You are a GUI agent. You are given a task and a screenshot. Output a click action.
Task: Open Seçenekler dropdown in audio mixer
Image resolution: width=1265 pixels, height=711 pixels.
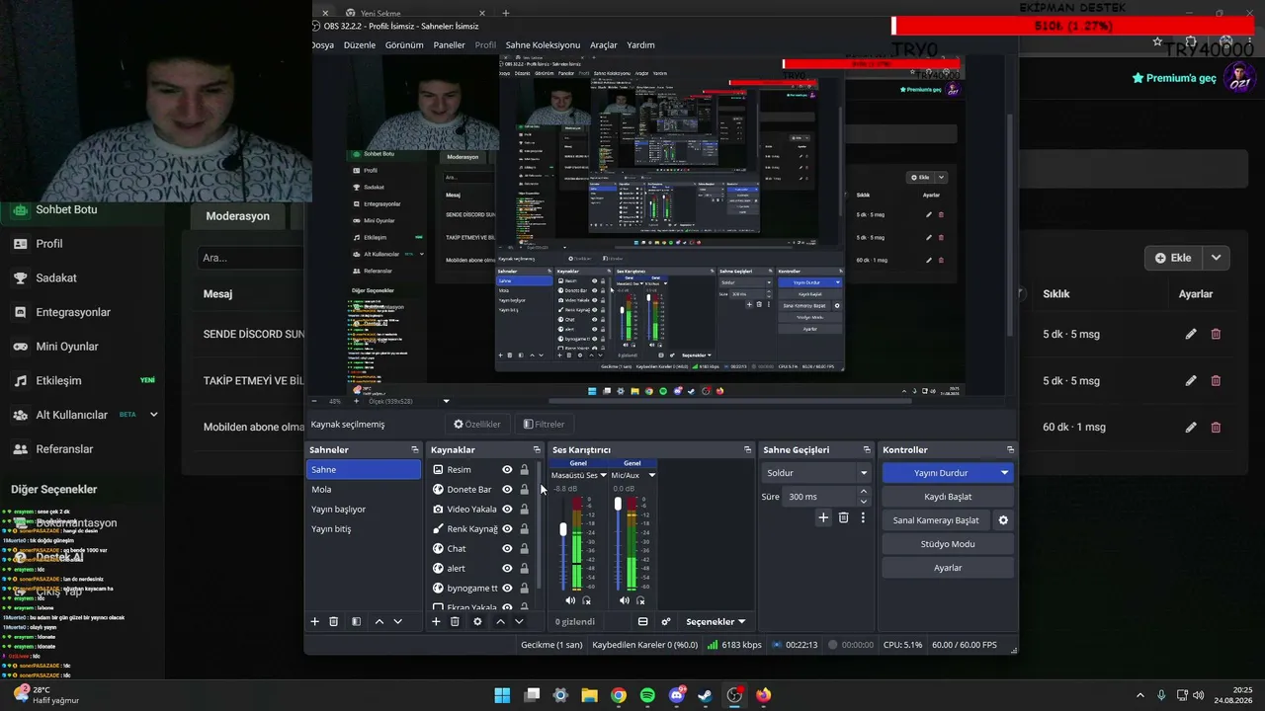[x=716, y=622]
